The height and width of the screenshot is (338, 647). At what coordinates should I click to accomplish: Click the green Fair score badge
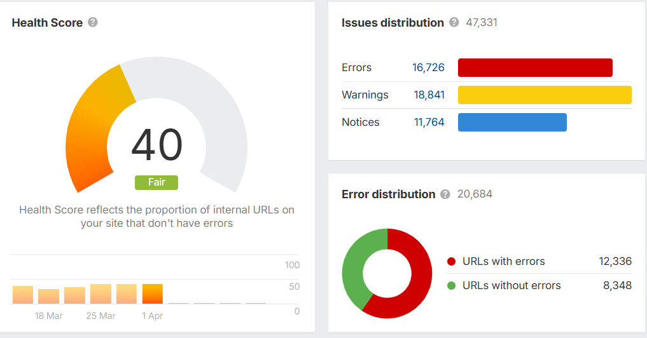[157, 182]
